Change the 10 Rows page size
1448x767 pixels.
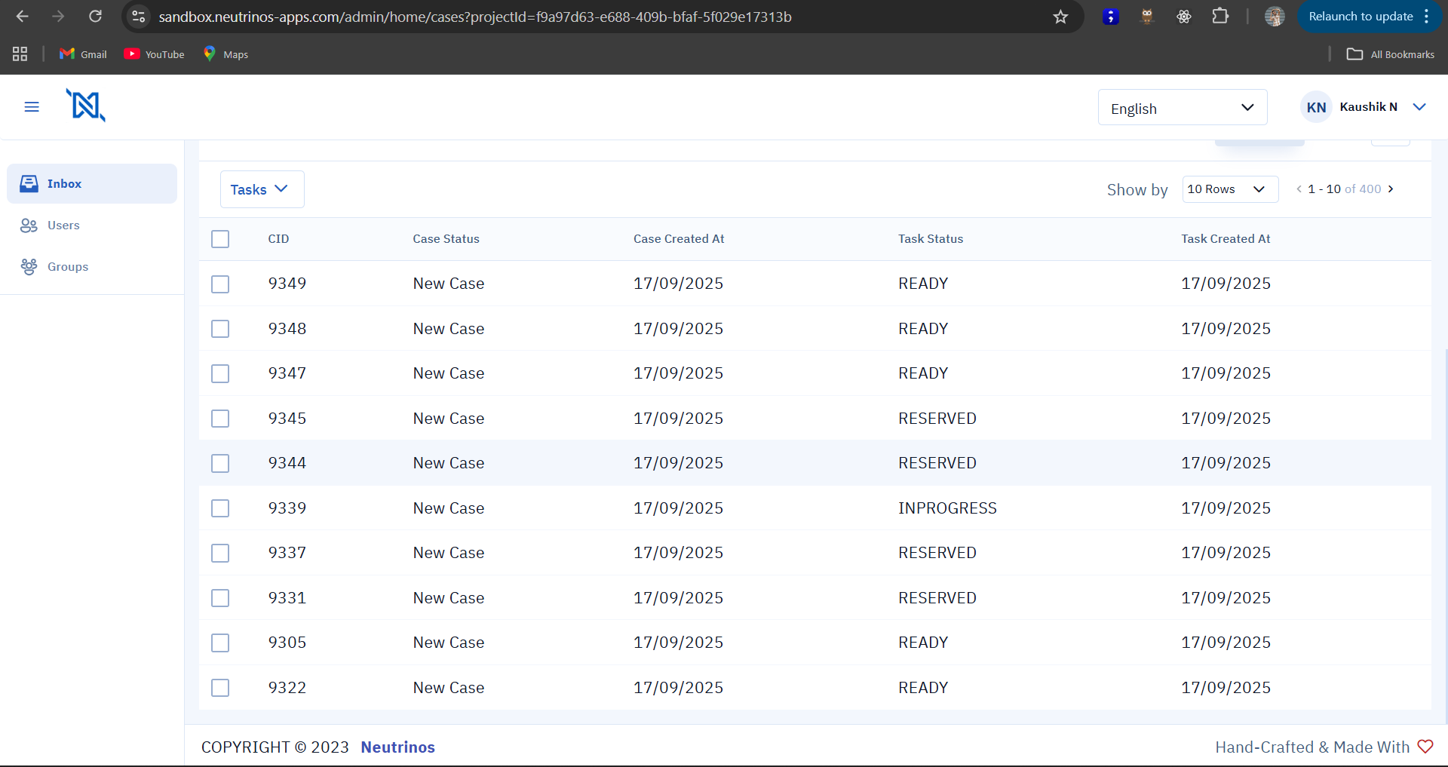[x=1229, y=189]
